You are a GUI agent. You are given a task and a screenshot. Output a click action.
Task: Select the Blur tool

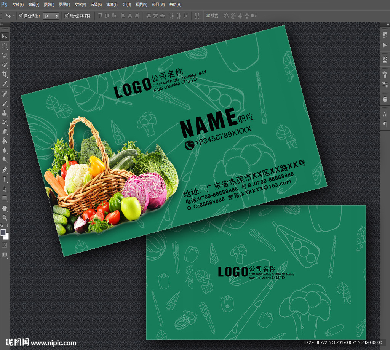tap(5, 150)
